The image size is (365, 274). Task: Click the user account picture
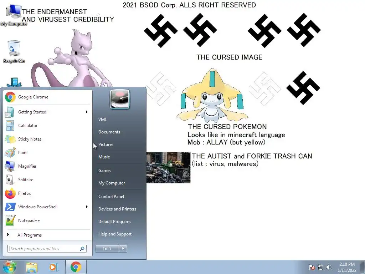pyautogui.click(x=120, y=100)
